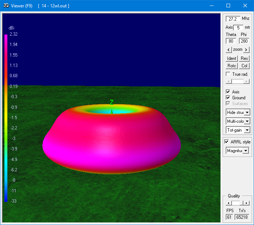Click the zoom out left arrow button
The width and height of the screenshot is (254, 225).
(x=228, y=50)
